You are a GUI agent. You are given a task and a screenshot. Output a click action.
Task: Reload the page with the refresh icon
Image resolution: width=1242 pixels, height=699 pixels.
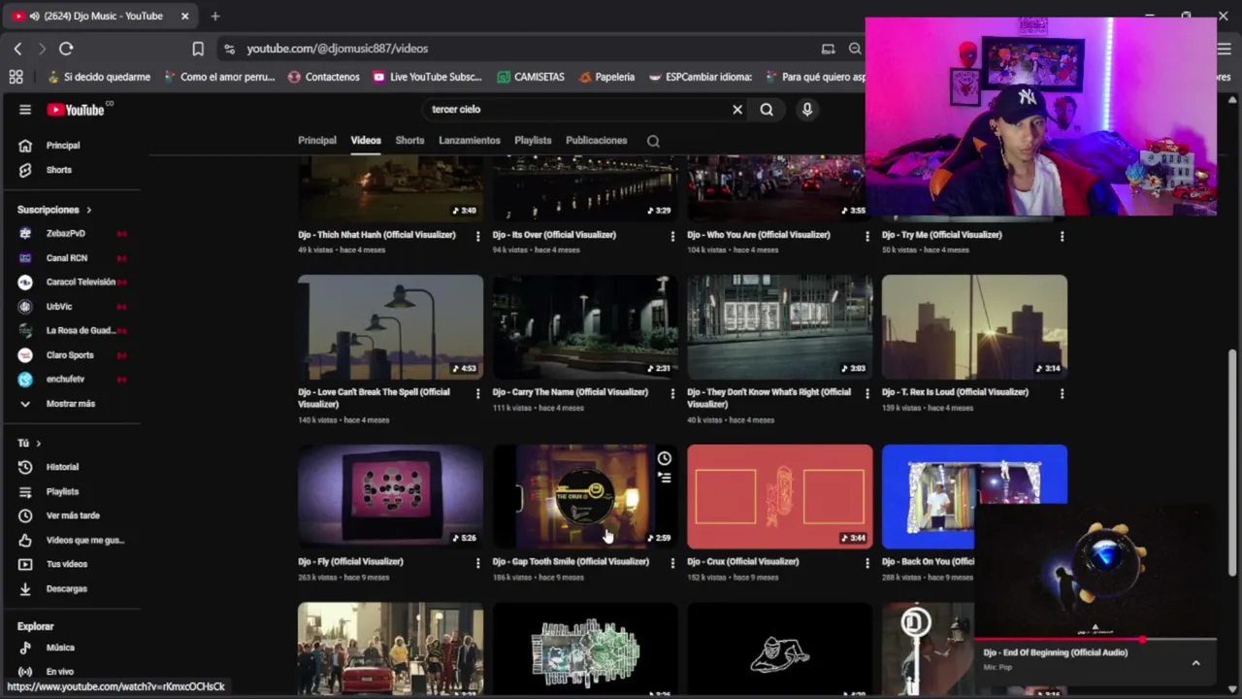click(66, 49)
